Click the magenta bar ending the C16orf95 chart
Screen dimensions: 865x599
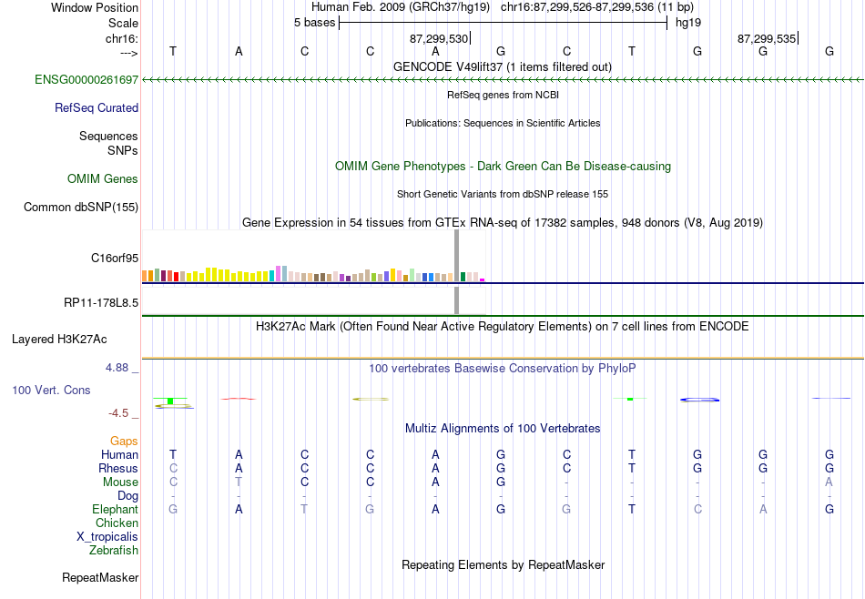coord(483,280)
